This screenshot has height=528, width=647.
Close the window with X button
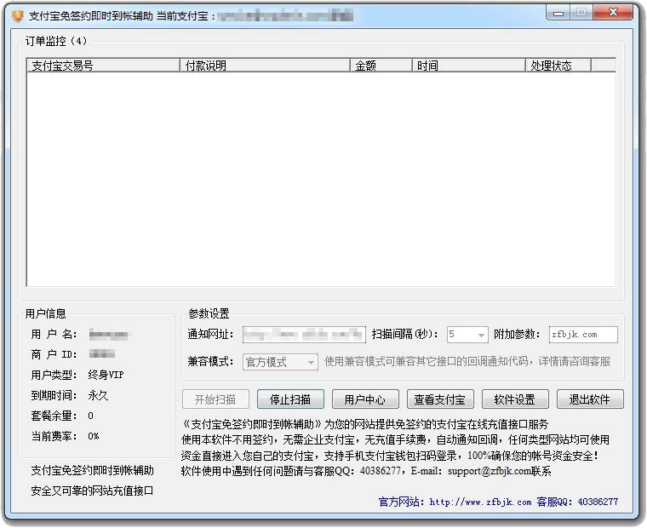[x=613, y=13]
